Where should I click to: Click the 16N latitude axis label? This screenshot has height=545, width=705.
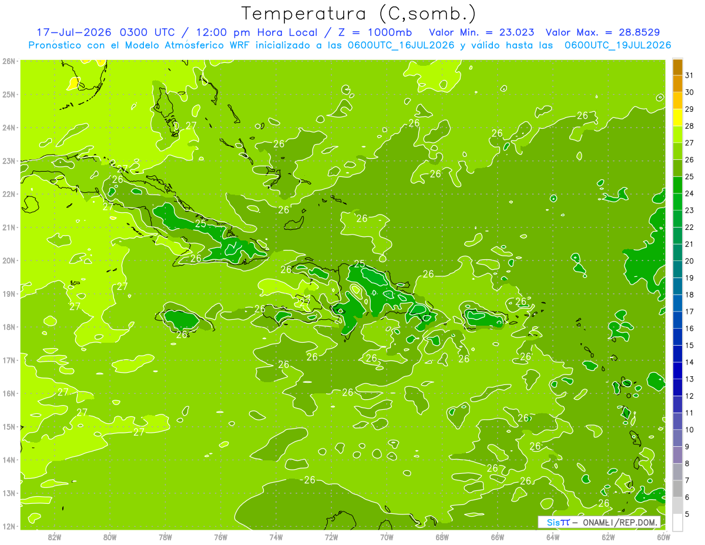[8, 393]
